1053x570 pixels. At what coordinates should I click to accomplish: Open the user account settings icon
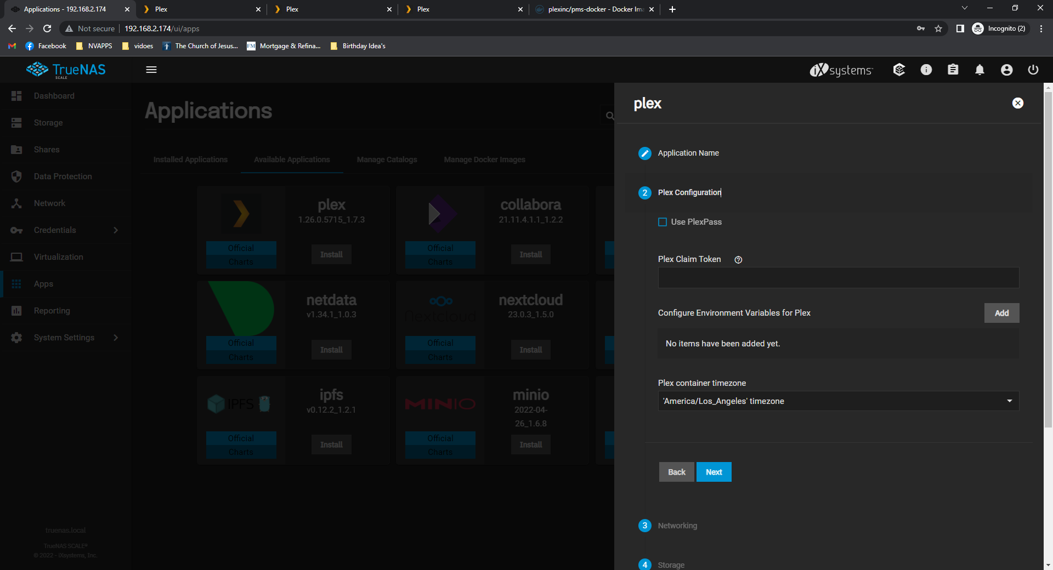coord(1006,70)
